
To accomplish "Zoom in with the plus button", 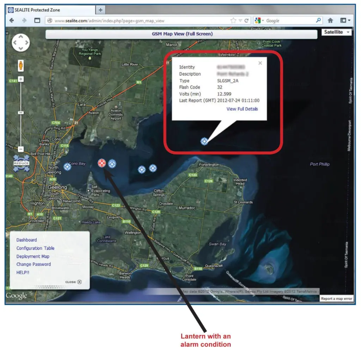I will tap(21, 79).
